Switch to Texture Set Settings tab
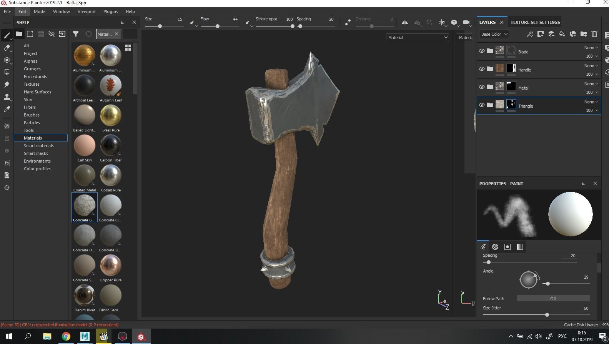Screen dimensions: 609x344 (535, 22)
